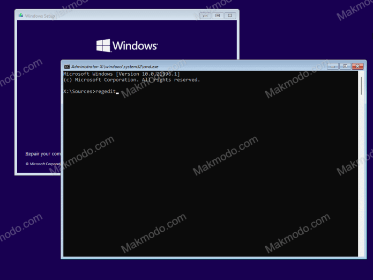
Task: Maximize the Windows Setup window
Action: 218,16
